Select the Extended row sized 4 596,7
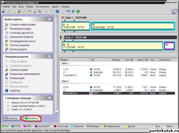 [119, 90]
